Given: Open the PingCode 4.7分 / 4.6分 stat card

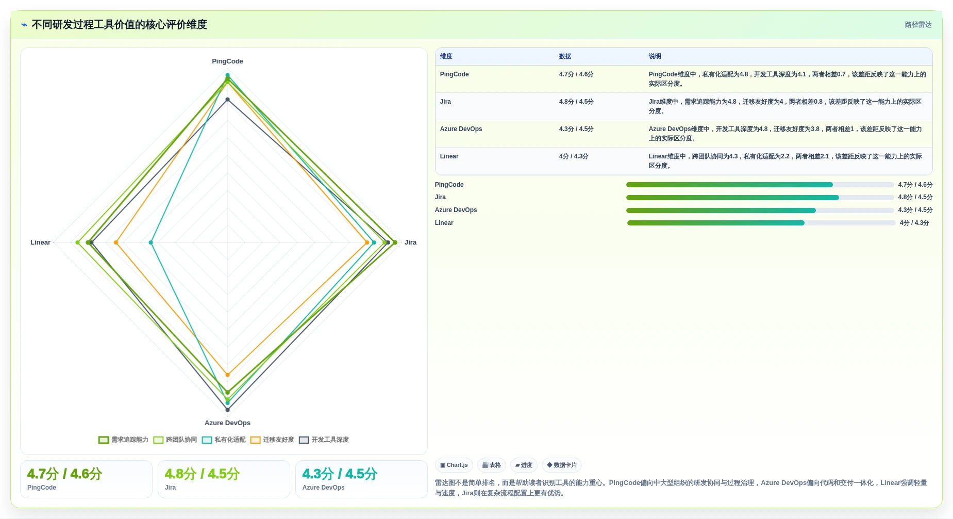Looking at the screenshot, I should click(x=86, y=479).
